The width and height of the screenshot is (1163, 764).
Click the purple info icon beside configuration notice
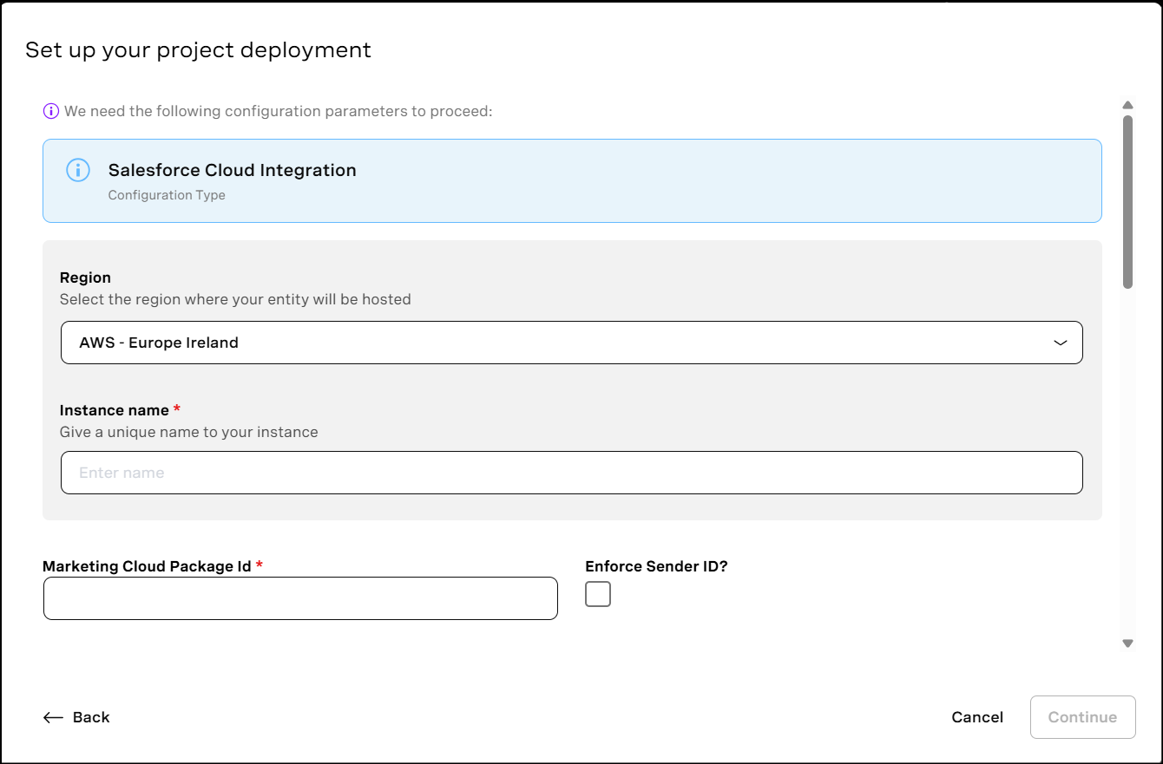pos(51,111)
